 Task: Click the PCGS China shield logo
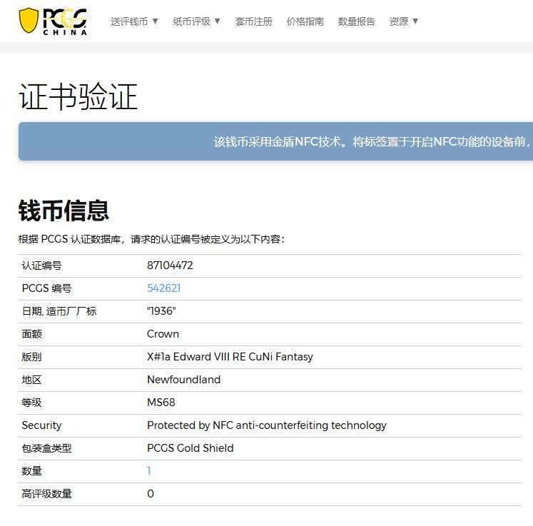coord(53,21)
